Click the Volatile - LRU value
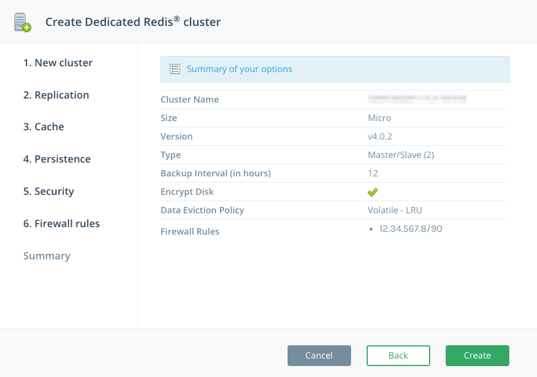537x377 pixels. (x=395, y=210)
